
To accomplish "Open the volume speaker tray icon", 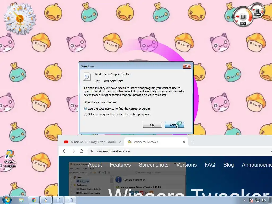I will pyautogui.click(x=263, y=200).
